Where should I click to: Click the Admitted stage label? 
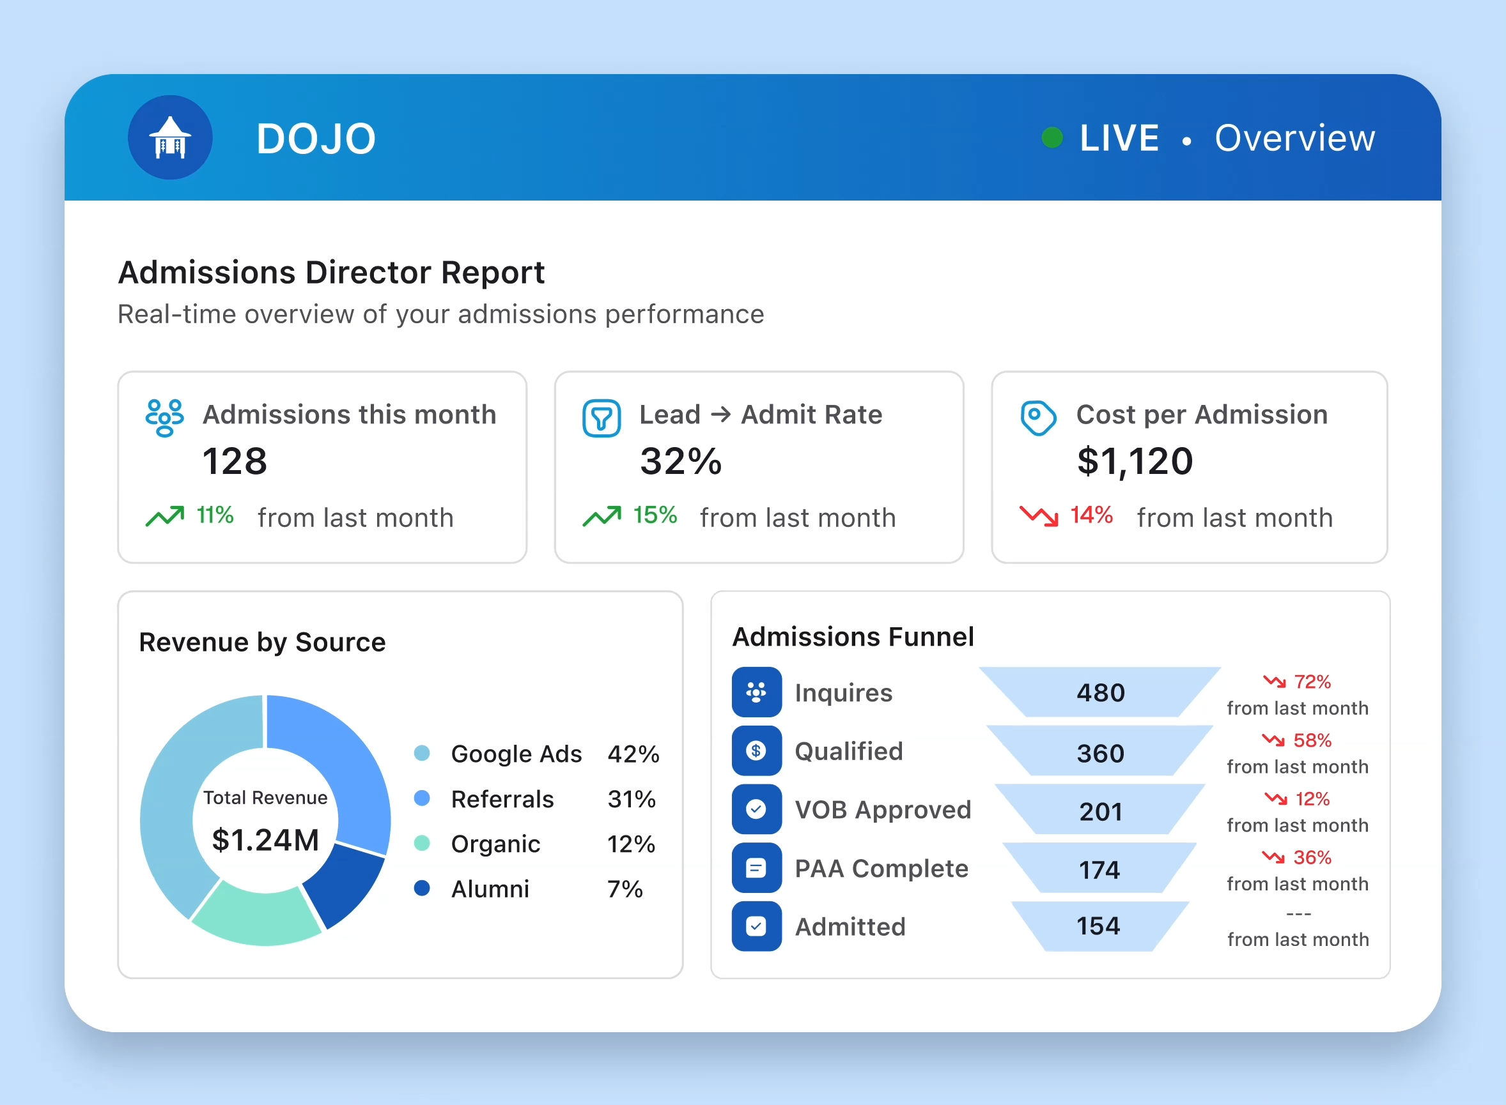pos(850,927)
